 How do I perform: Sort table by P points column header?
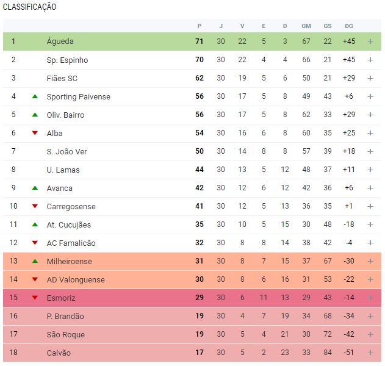coord(200,26)
